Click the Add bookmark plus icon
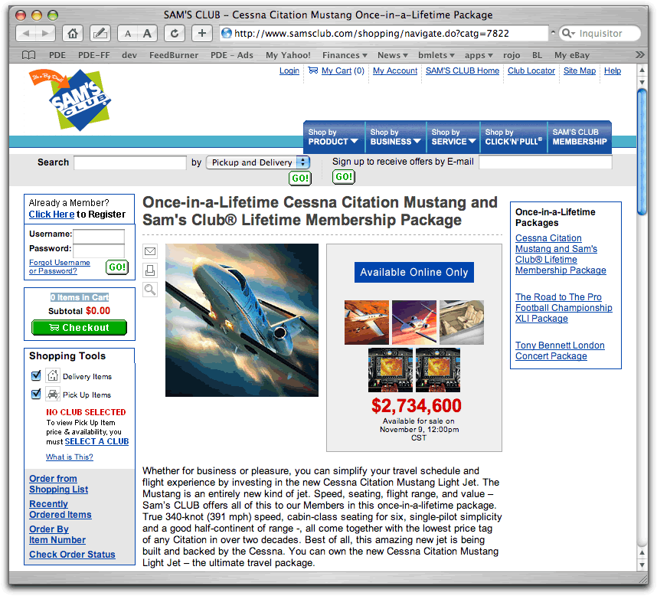657x596 pixels. point(202,33)
